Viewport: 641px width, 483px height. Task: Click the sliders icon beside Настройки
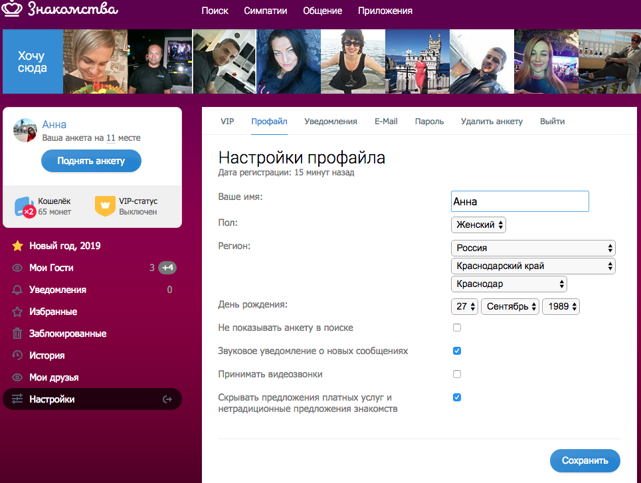click(17, 399)
